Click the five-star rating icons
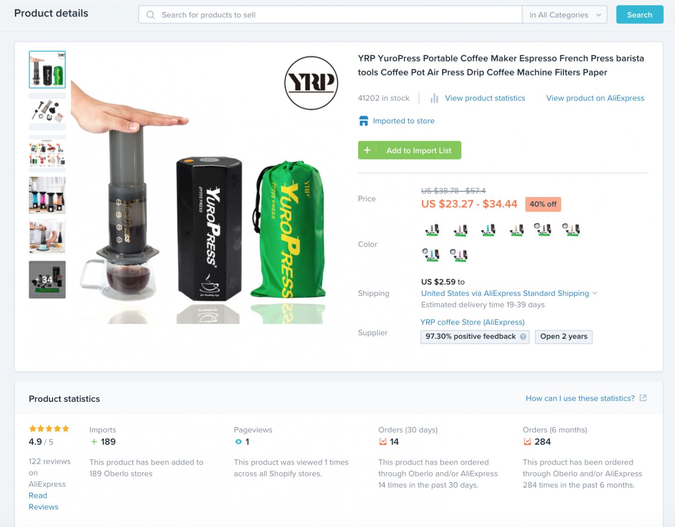This screenshot has width=675, height=527. click(49, 429)
